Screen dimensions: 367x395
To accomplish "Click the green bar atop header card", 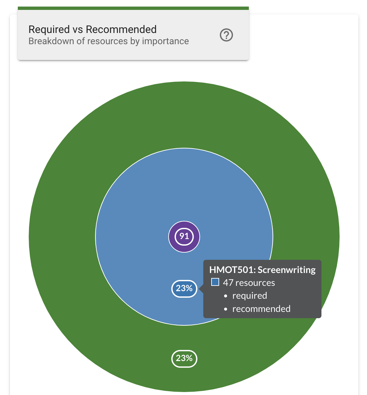I will point(133,8).
